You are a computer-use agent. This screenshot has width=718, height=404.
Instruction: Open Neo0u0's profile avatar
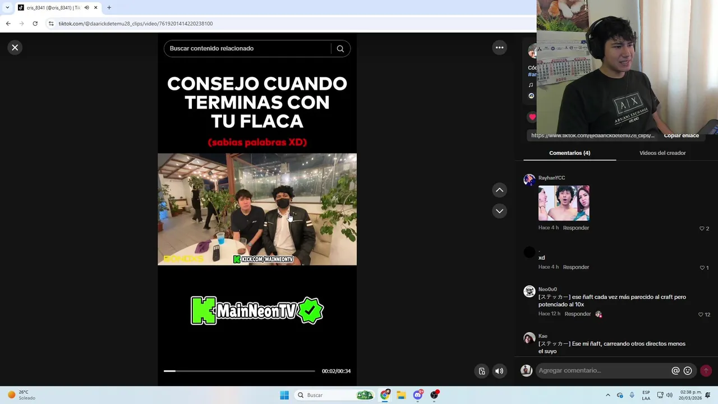[529, 291]
